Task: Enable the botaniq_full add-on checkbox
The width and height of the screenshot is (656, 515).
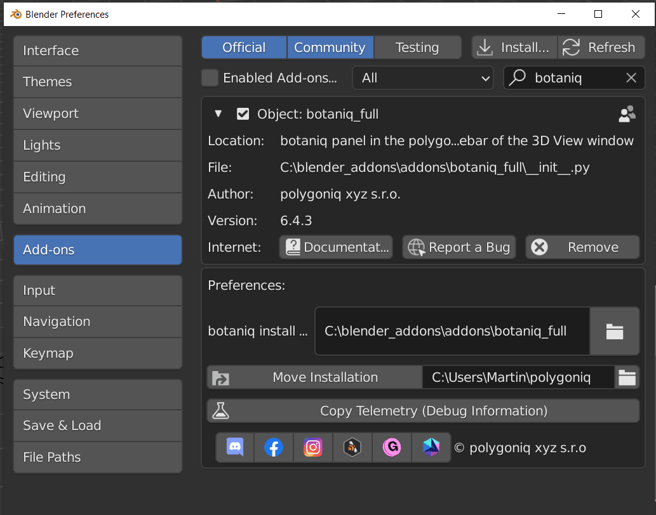Action: 243,114
